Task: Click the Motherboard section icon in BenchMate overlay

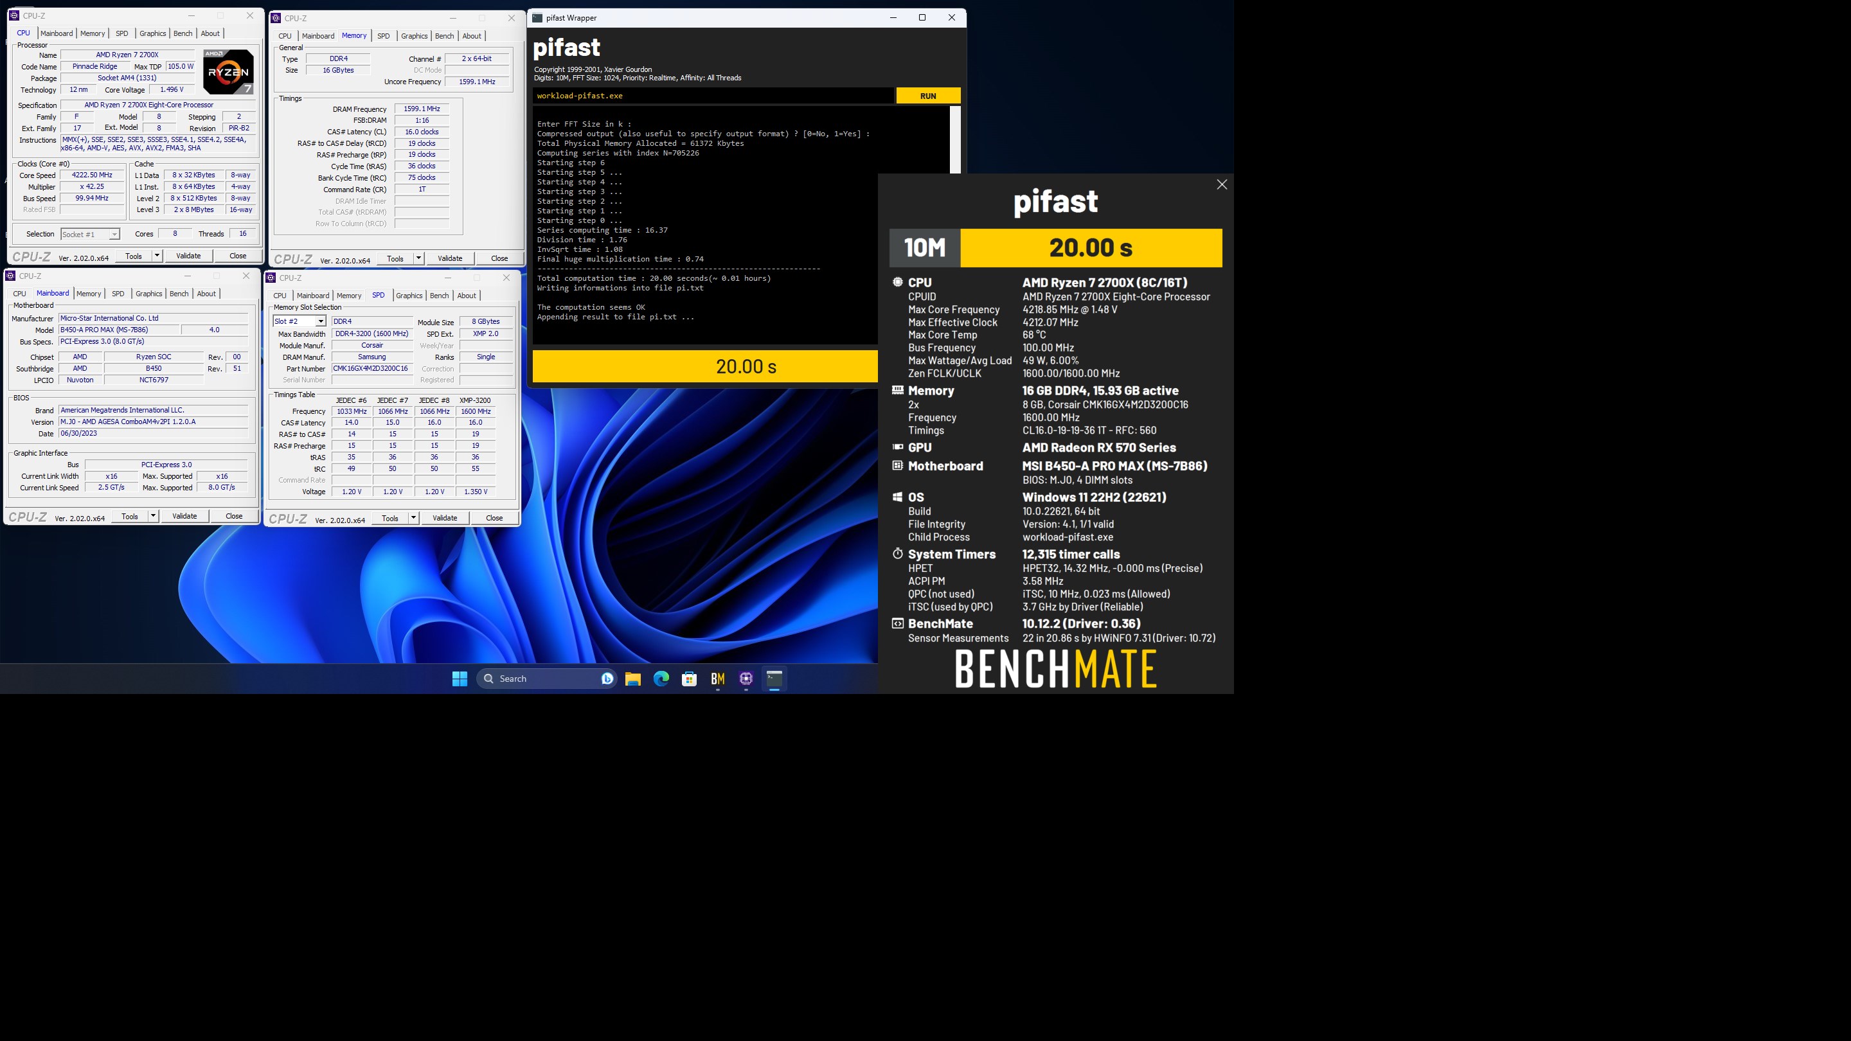Action: 897,465
